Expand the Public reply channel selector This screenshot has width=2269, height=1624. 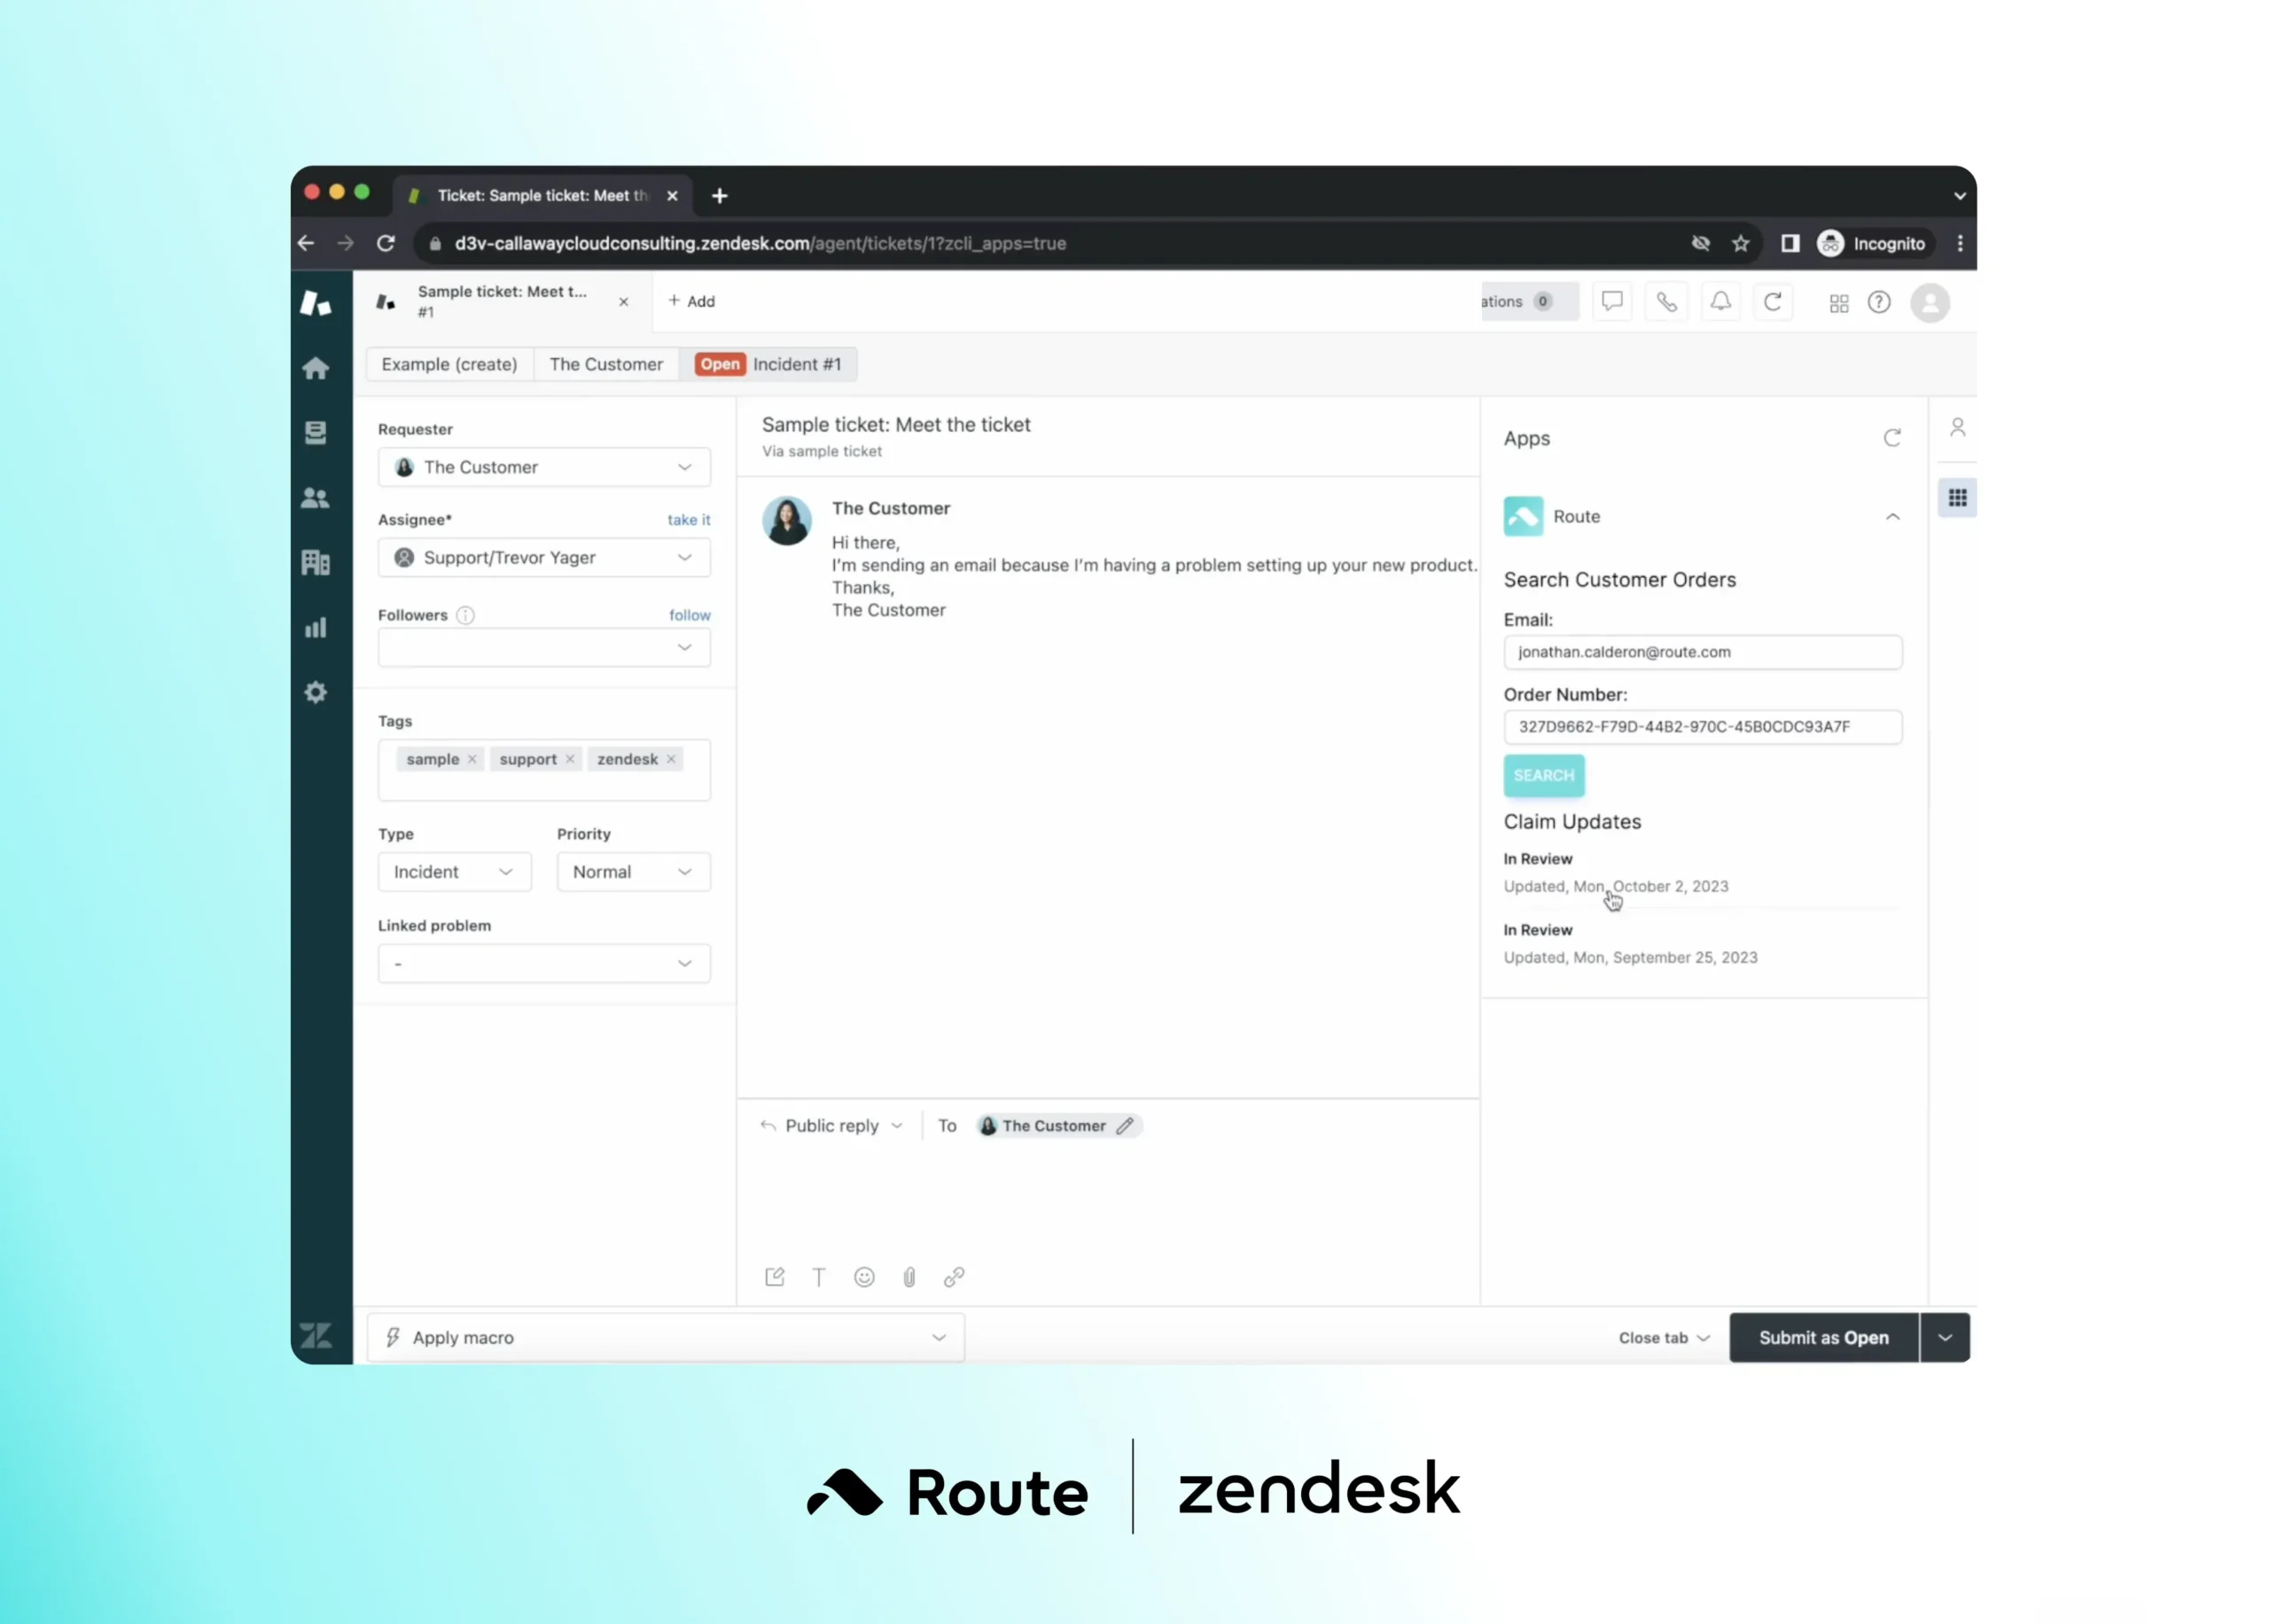coord(831,1125)
